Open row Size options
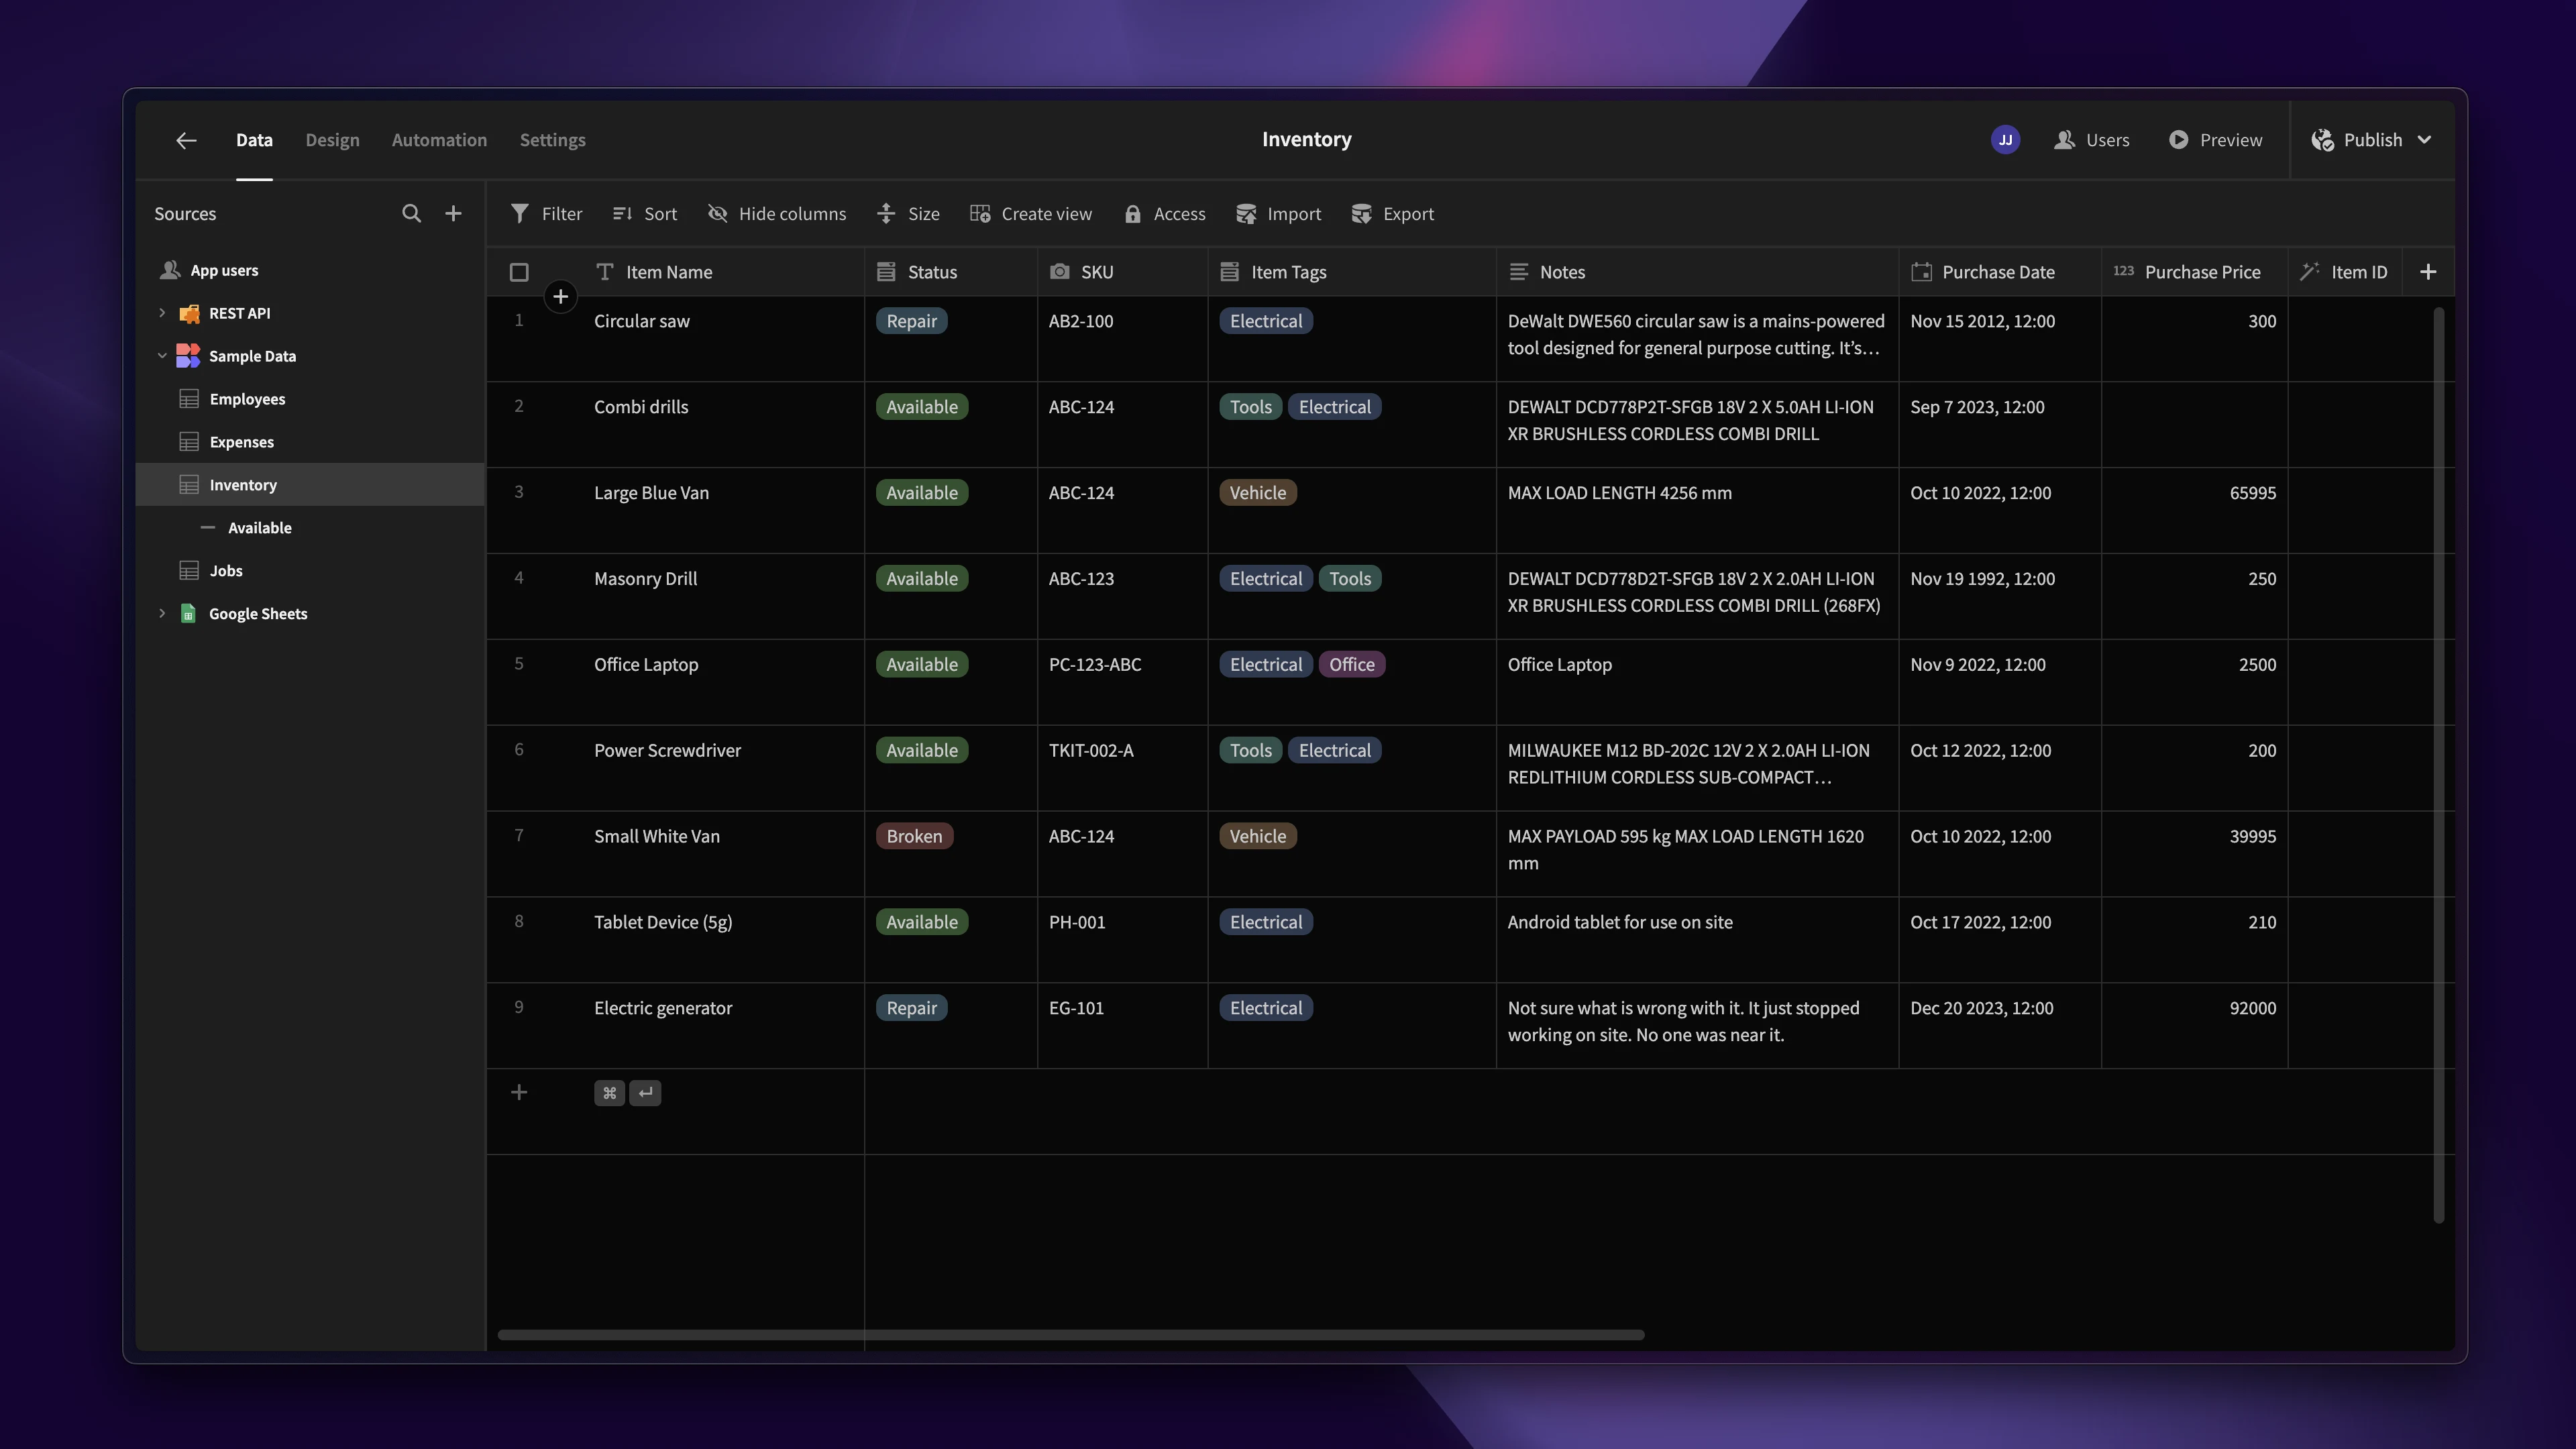The height and width of the screenshot is (1449, 2576). (x=908, y=213)
